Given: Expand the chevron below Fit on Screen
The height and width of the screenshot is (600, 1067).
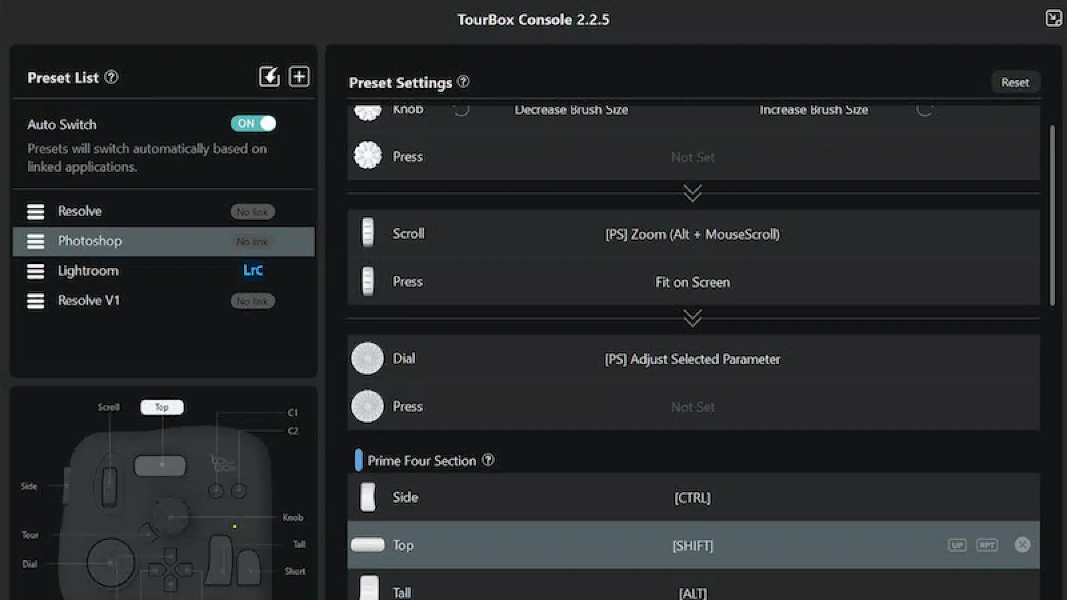Looking at the screenshot, I should pos(692,318).
